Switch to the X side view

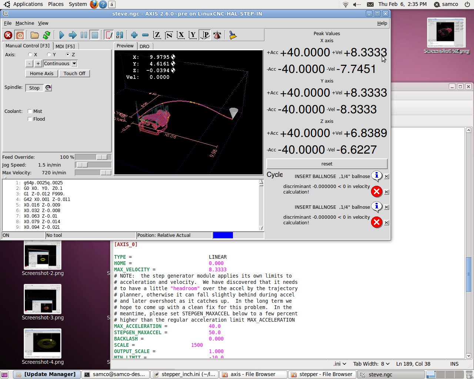[181, 35]
